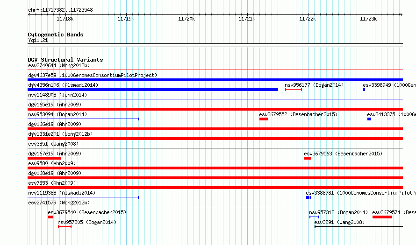
Task: Click the Cytogenetic Bands track heading
Action: tap(56, 35)
